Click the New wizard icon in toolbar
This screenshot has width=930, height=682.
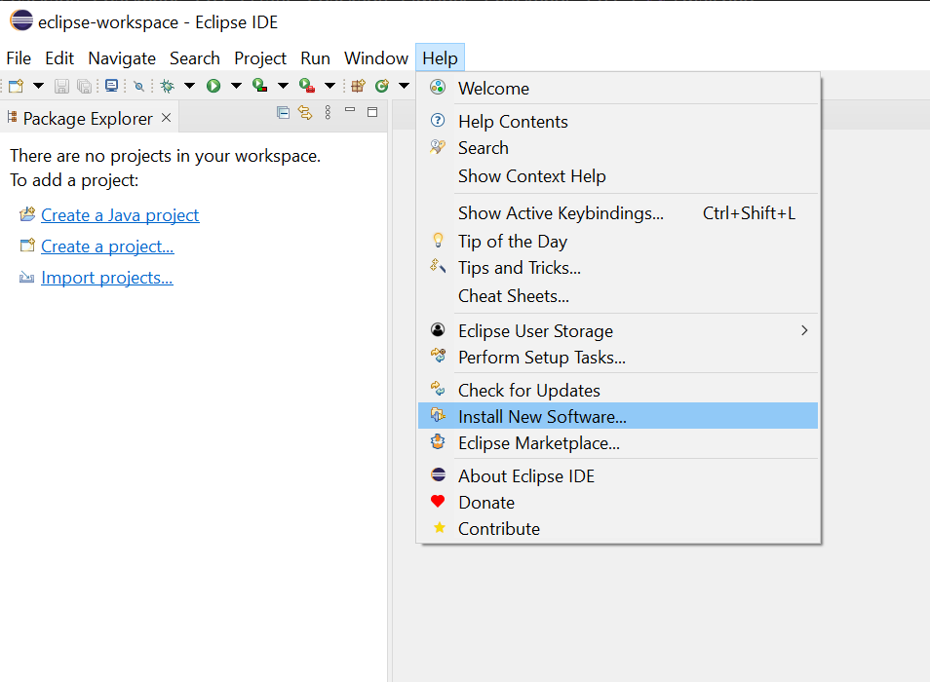pos(16,86)
